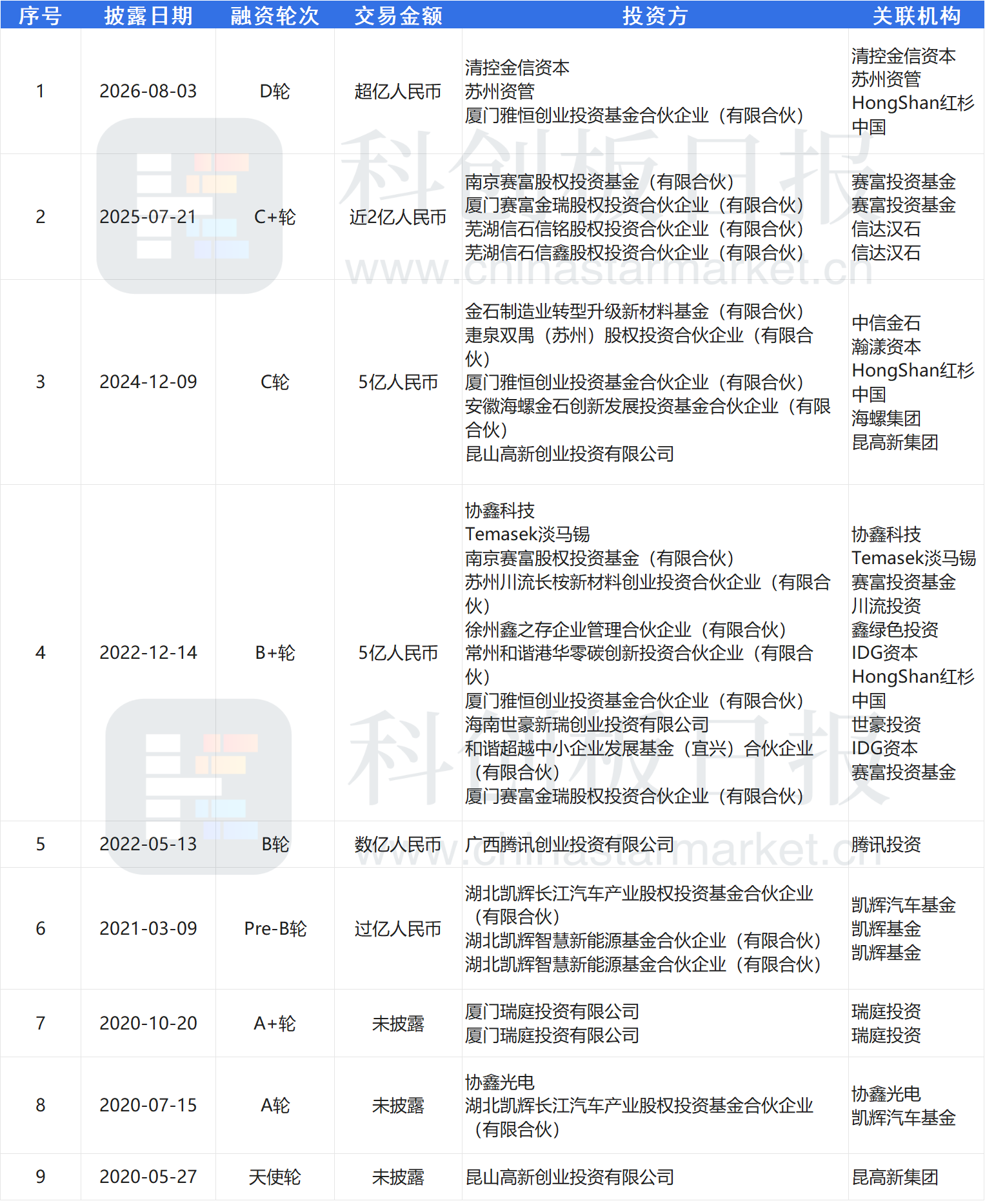Select the B轮 round cell
985x1201 pixels.
coord(275,844)
